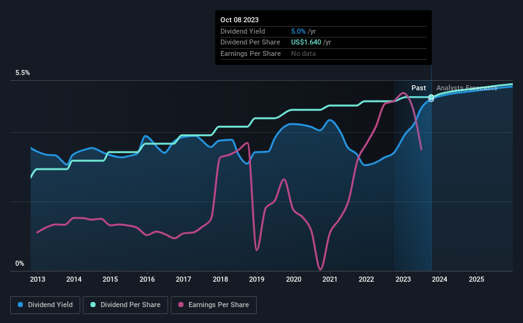Toggle the Dividend Per Share legend button
Viewport: 523px width, 323px height.
click(x=125, y=305)
